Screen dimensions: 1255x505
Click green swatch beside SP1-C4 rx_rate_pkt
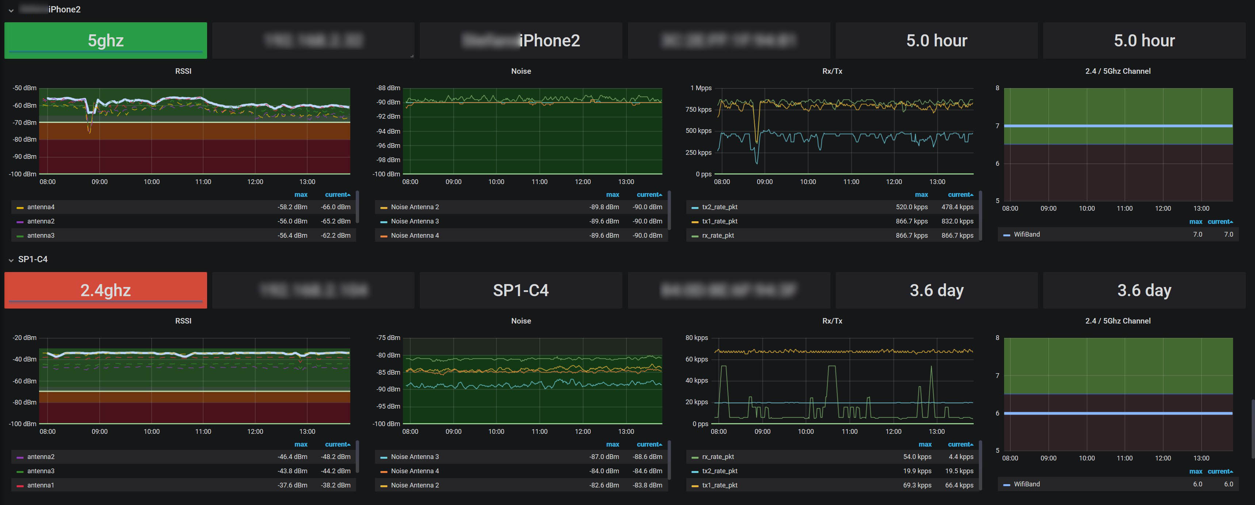pos(695,457)
